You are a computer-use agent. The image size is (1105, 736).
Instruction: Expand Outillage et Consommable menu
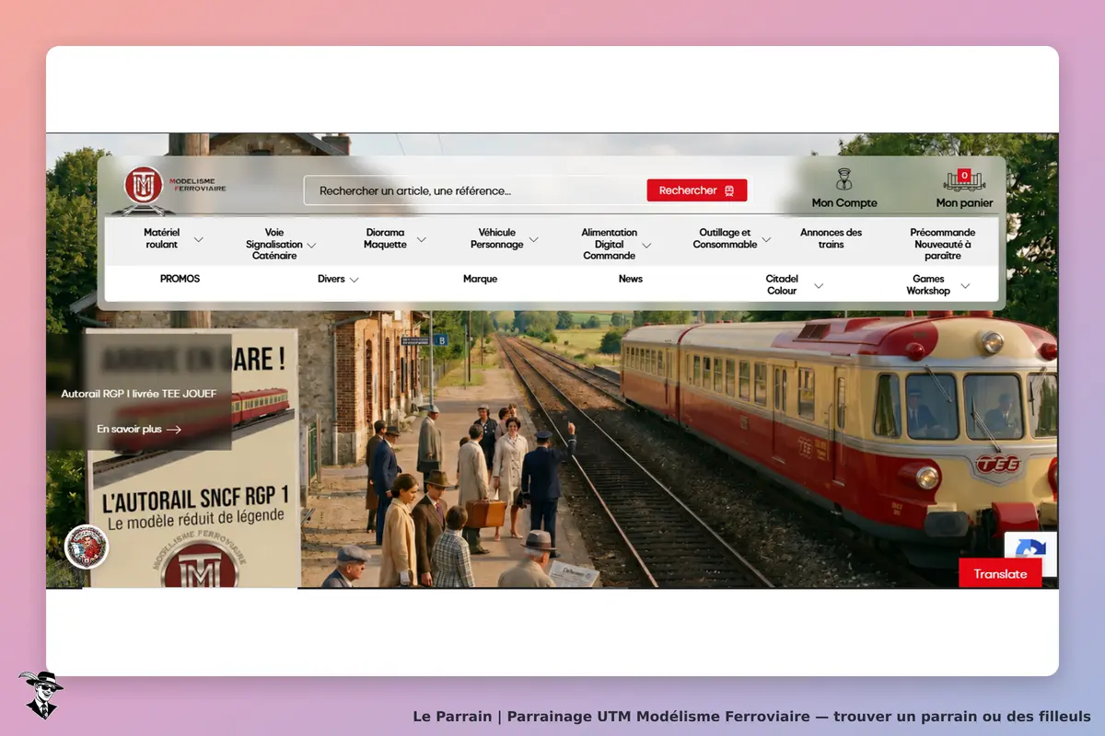732,238
